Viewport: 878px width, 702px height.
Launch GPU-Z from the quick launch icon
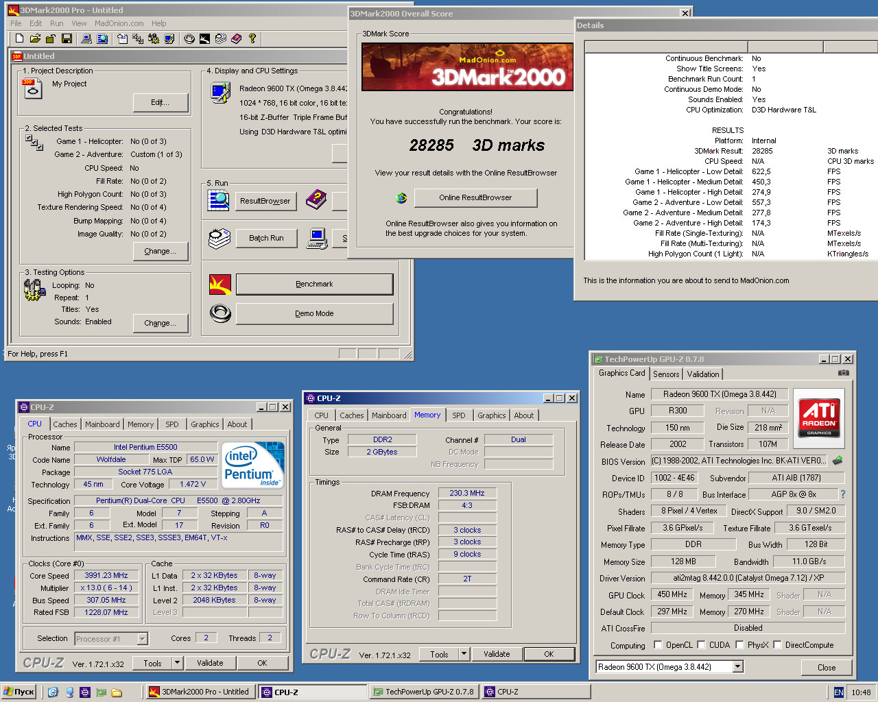[101, 692]
